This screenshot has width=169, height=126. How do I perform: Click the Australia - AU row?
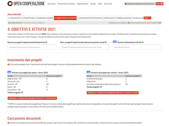pyautogui.click(x=35, y=81)
